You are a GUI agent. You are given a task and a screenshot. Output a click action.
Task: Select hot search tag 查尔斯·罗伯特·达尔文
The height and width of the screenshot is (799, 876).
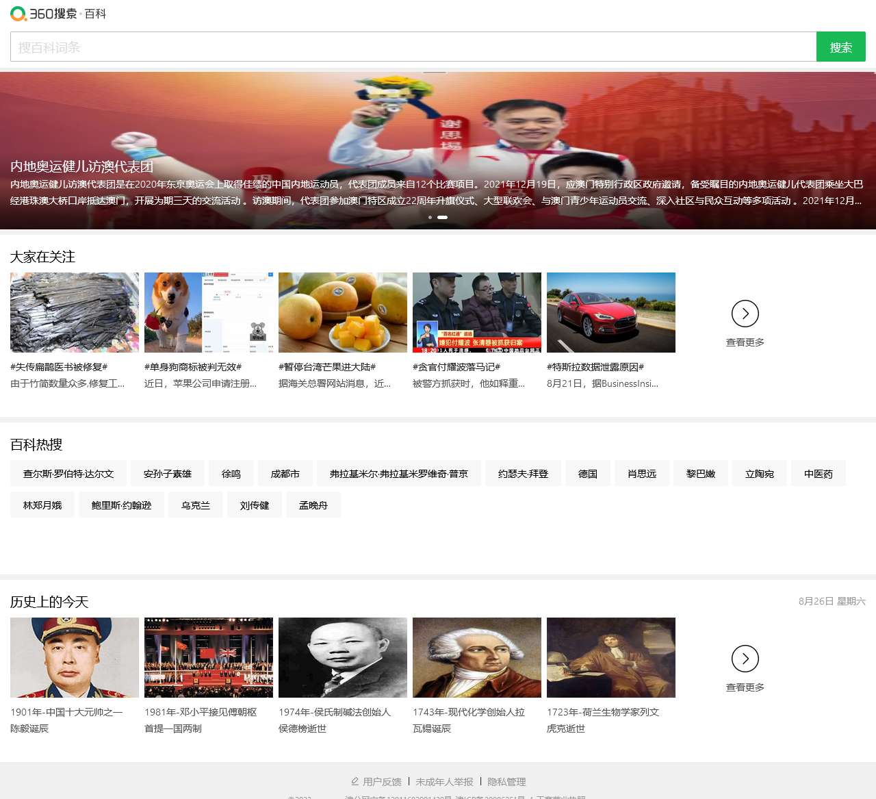68,474
